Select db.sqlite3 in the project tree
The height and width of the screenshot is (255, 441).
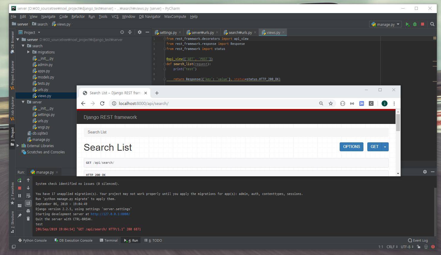click(40, 133)
